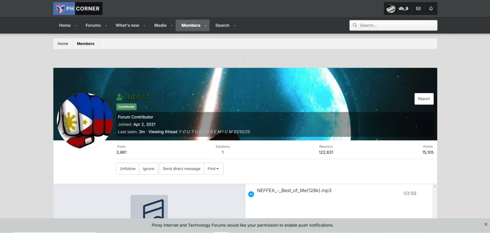Play the music note album artwork
Viewport: 490px width, 233px height.
click(x=149, y=207)
